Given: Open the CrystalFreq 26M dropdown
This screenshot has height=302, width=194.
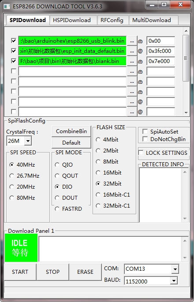Looking at the screenshot, I should (28, 141).
